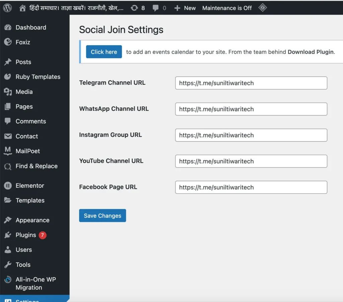Screen dimensions: 343x302
Task: Click the Social Join Settings heading
Action: (x=121, y=29)
